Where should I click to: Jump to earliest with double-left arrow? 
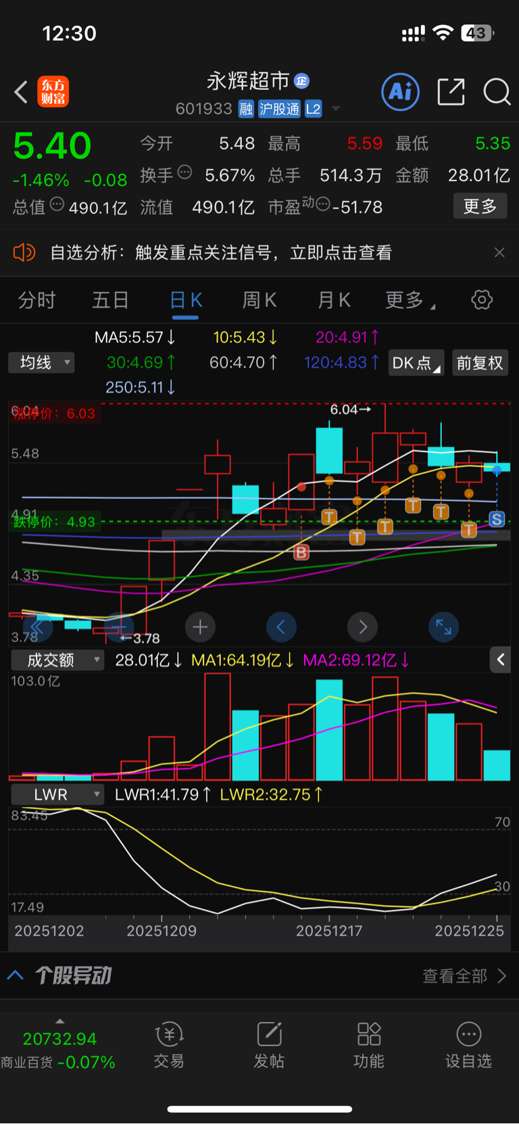[x=38, y=628]
